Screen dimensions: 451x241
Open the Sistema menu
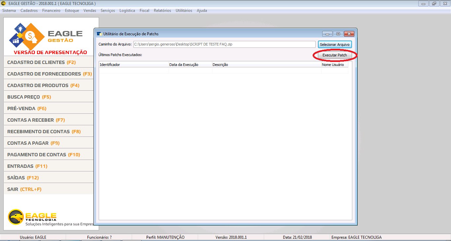click(9, 11)
